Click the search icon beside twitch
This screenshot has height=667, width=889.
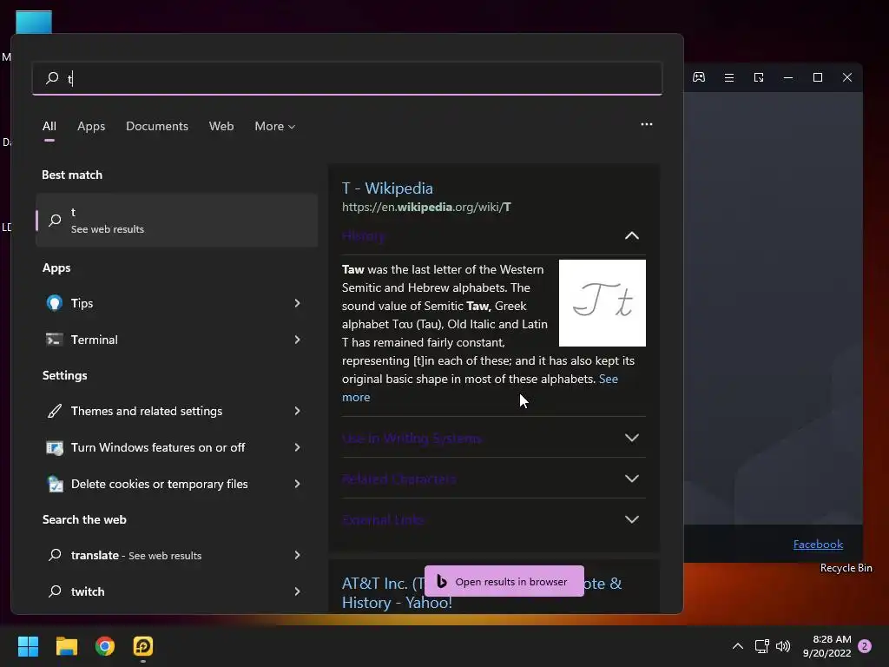(x=55, y=591)
